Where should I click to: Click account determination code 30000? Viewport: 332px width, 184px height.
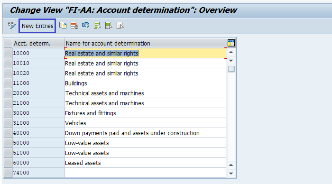(38, 113)
